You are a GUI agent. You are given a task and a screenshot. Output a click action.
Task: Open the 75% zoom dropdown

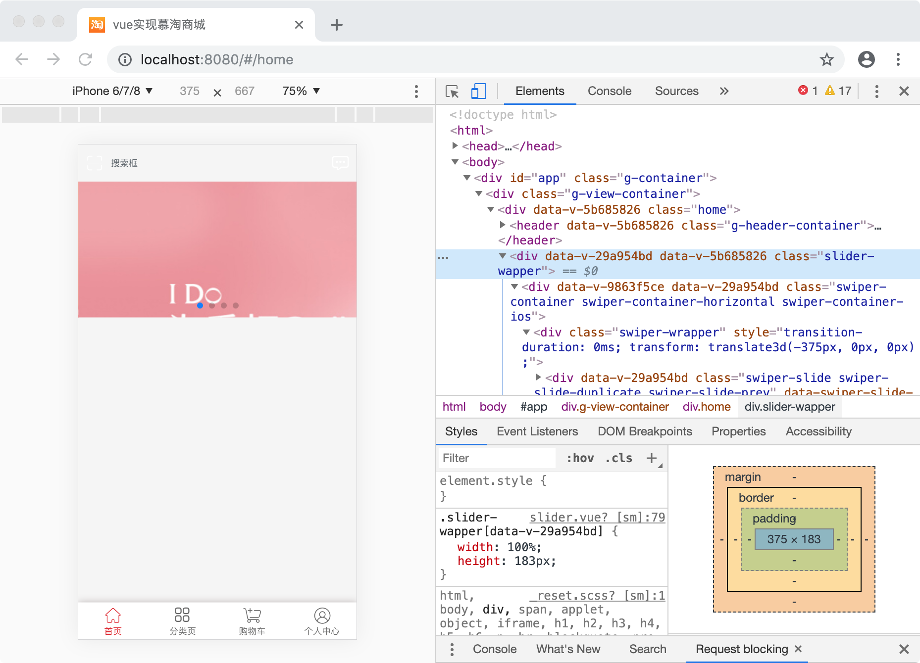pos(301,91)
